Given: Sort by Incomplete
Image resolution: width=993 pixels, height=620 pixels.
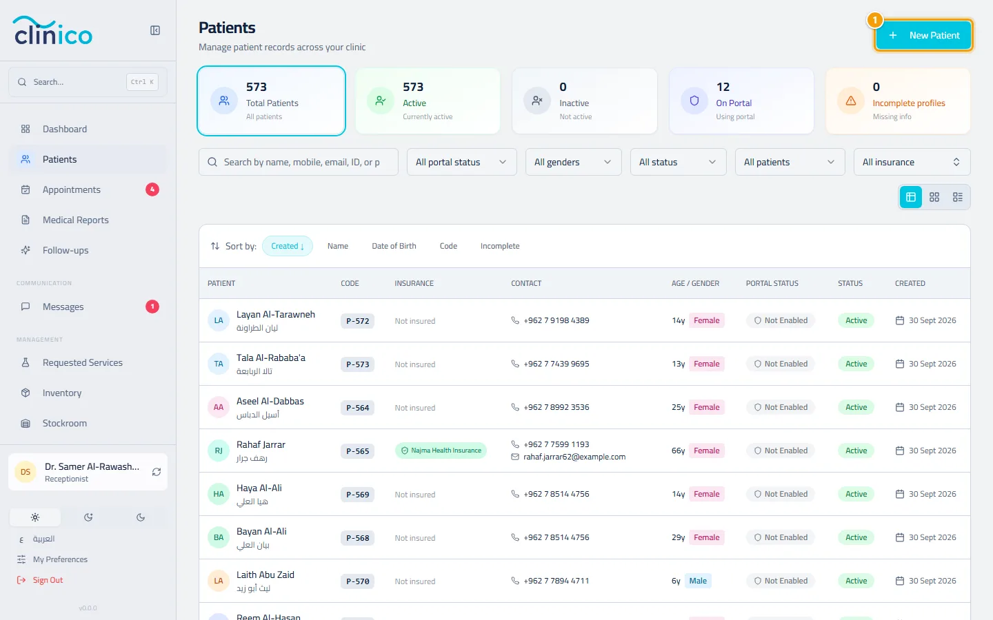Looking at the screenshot, I should click(x=500, y=246).
